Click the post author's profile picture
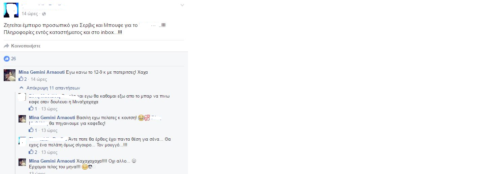The width and height of the screenshot is (498, 174). pos(11,10)
